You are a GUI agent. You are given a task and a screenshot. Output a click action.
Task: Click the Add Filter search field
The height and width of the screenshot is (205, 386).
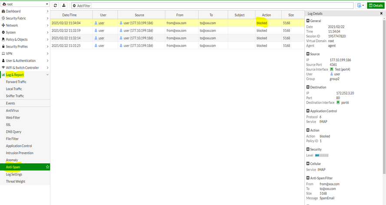click(x=212, y=6)
